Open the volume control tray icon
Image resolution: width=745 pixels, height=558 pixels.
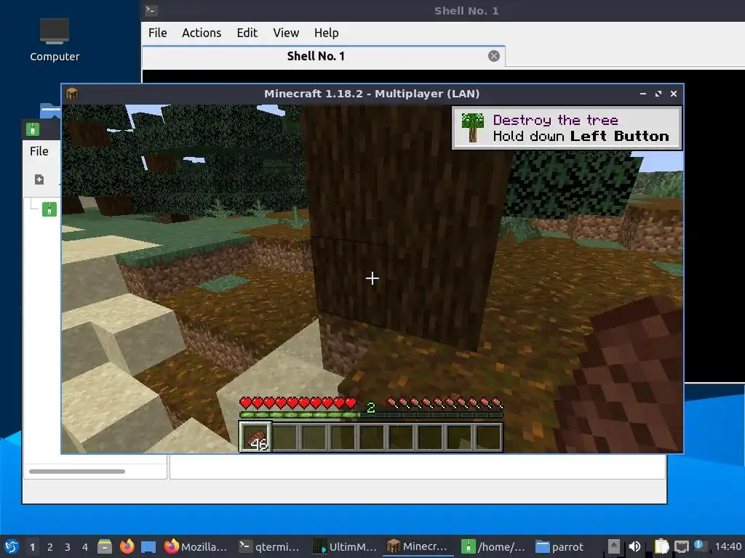[x=634, y=546]
